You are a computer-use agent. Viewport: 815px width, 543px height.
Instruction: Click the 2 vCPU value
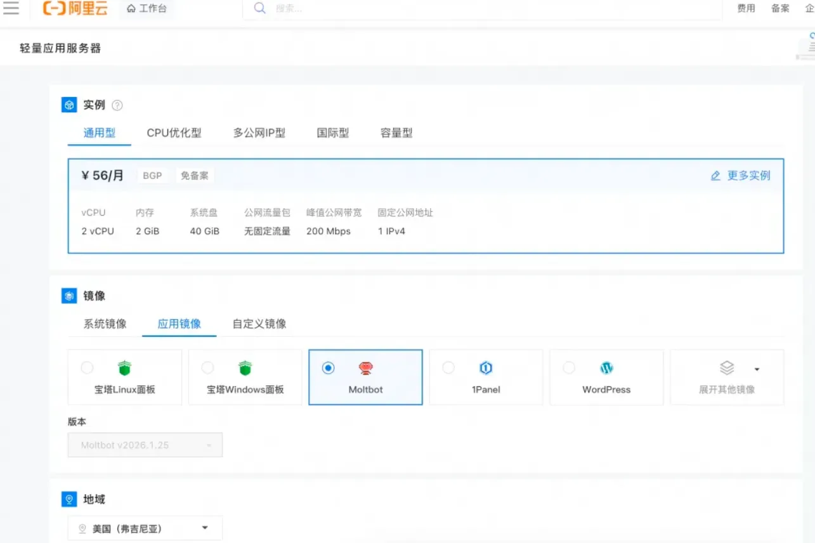pos(98,232)
